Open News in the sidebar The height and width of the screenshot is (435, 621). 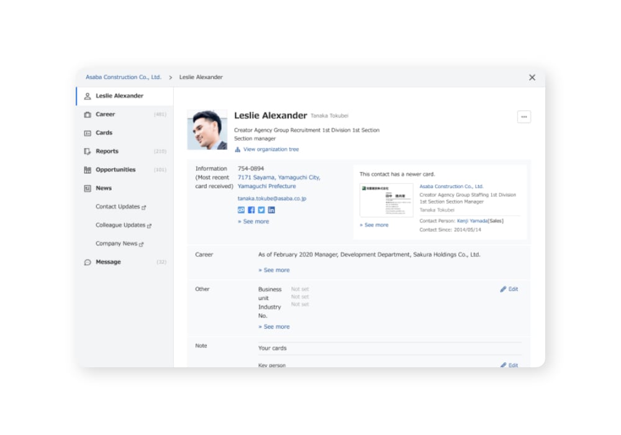click(x=125, y=188)
